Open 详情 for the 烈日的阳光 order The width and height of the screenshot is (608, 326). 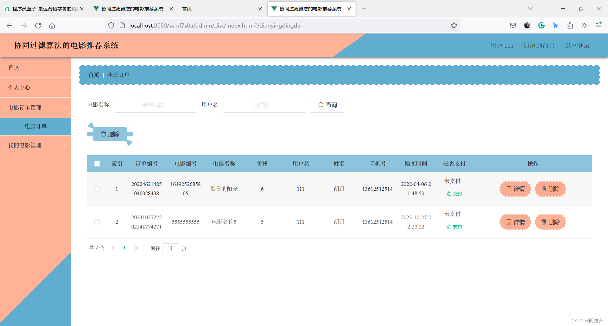click(516, 189)
